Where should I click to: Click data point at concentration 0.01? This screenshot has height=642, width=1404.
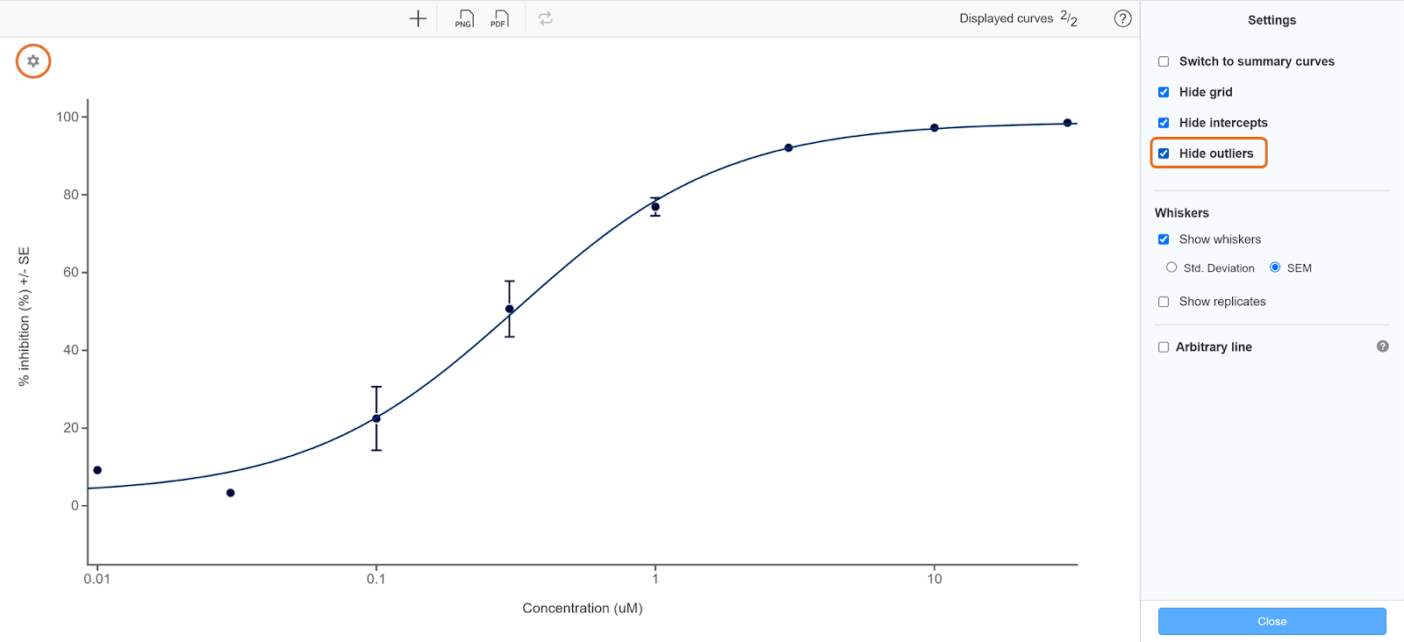tap(97, 470)
